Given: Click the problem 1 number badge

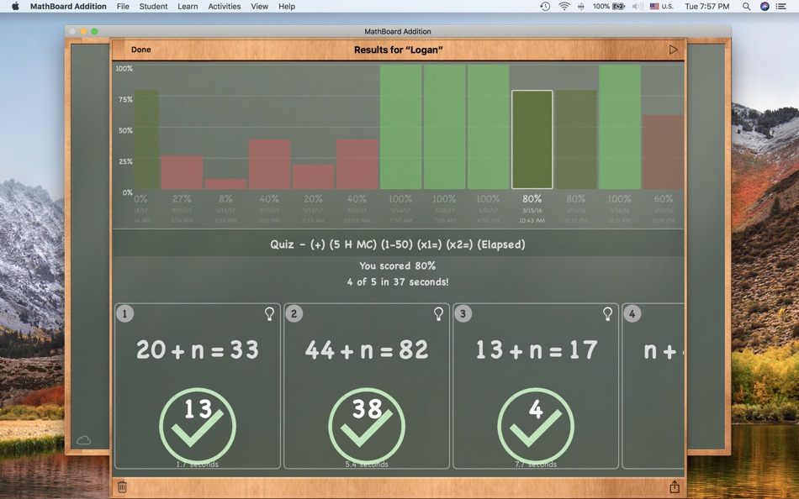Looking at the screenshot, I should 124,313.
